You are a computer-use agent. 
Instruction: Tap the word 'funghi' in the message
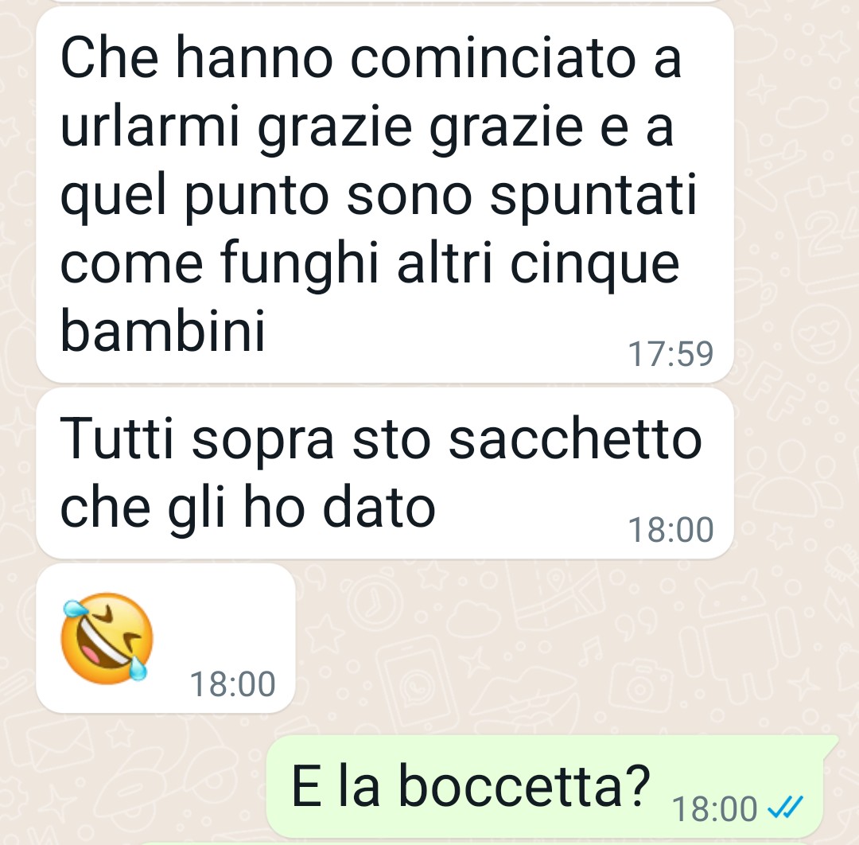point(300,265)
